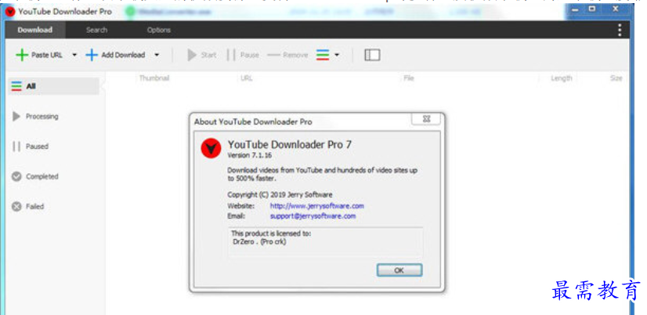Toggle the sidebar panel layout icon
The image size is (647, 315).
click(372, 55)
